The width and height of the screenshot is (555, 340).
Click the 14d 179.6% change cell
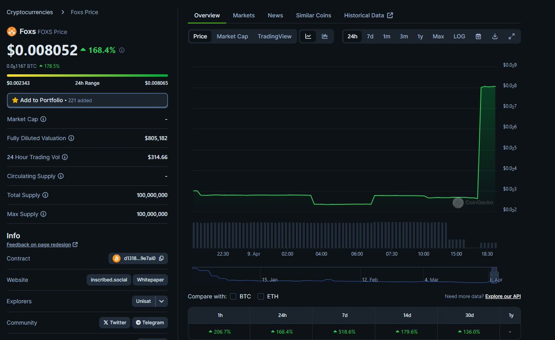coord(406,332)
